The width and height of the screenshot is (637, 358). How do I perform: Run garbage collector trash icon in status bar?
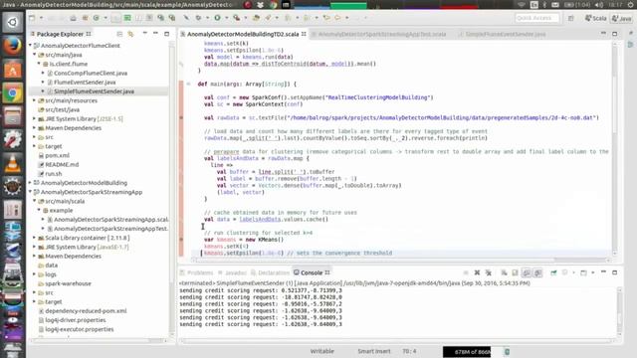507,351
